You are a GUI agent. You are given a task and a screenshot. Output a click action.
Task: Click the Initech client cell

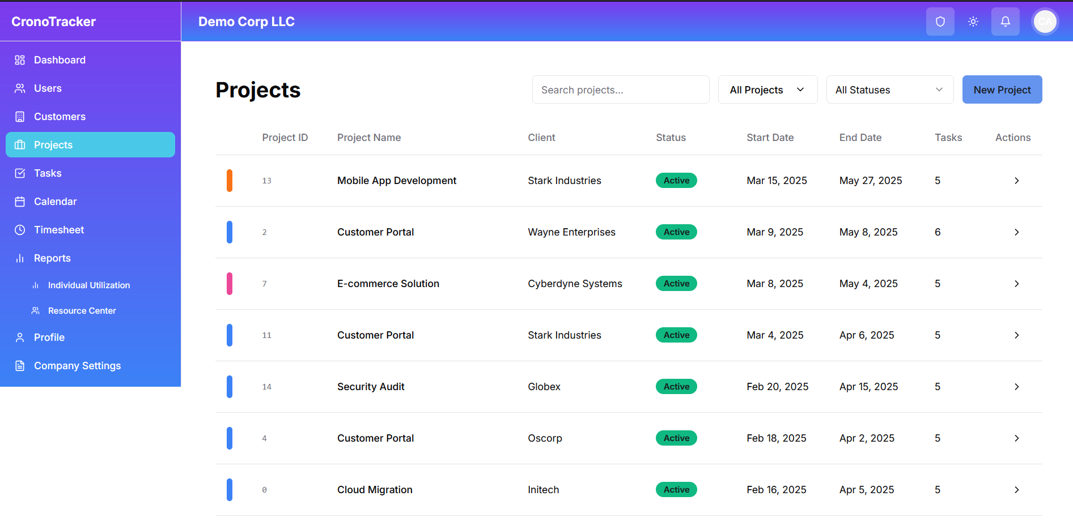(543, 490)
